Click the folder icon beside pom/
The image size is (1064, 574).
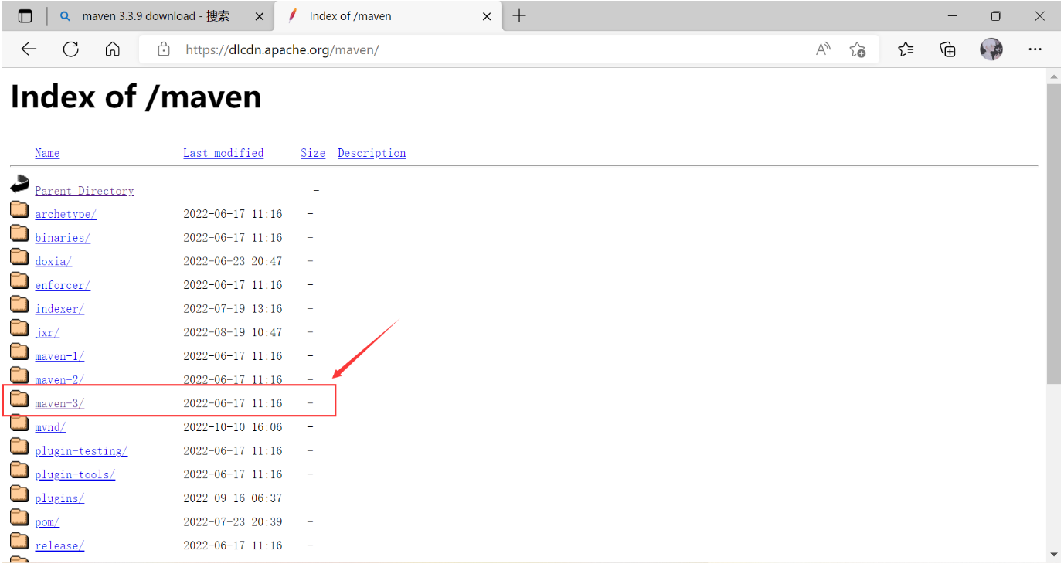point(19,518)
